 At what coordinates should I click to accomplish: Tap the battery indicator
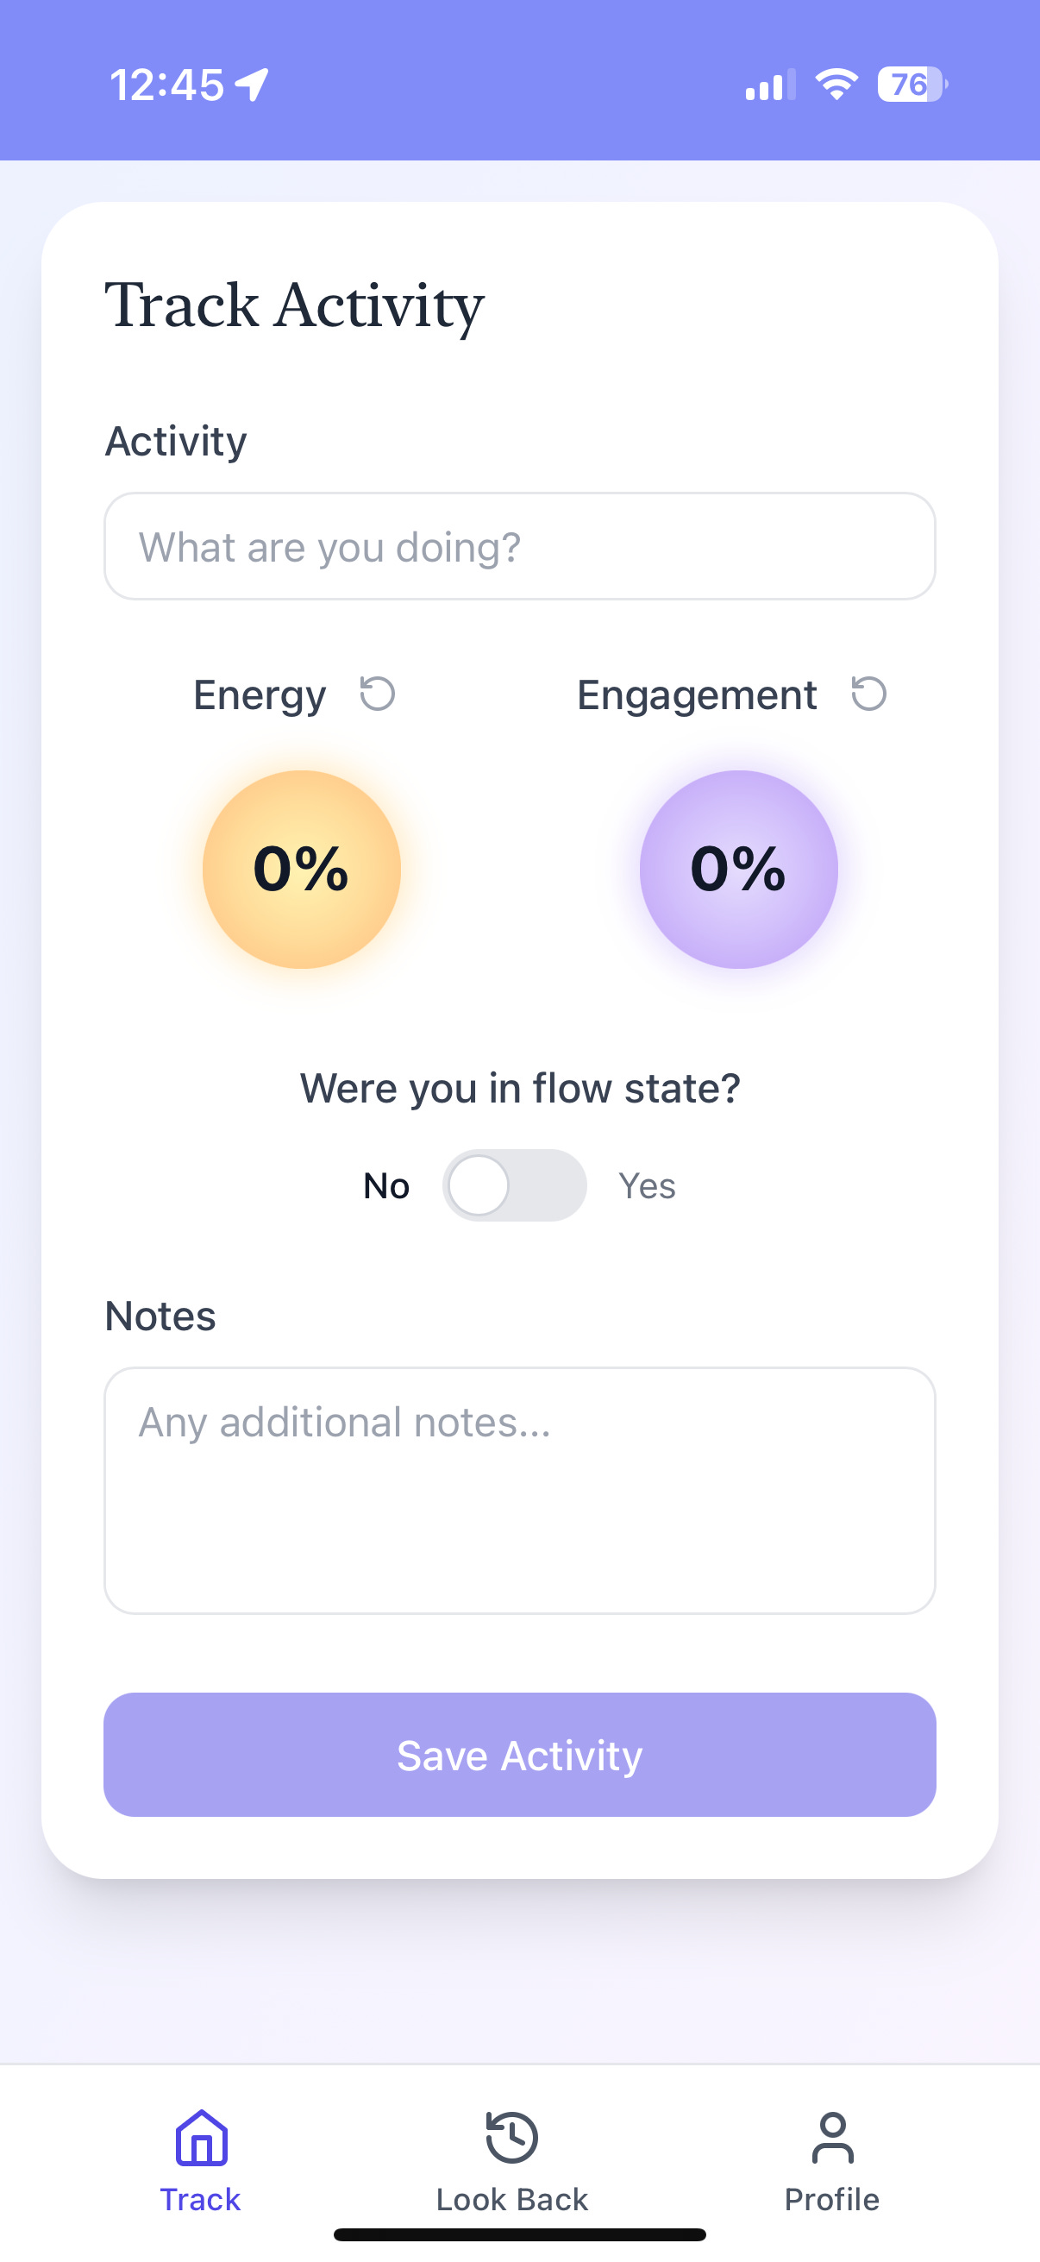(912, 85)
